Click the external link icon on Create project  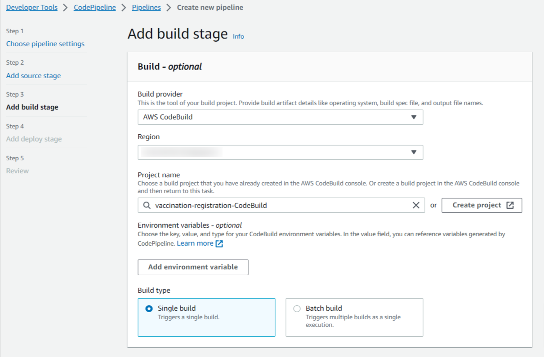click(x=510, y=205)
